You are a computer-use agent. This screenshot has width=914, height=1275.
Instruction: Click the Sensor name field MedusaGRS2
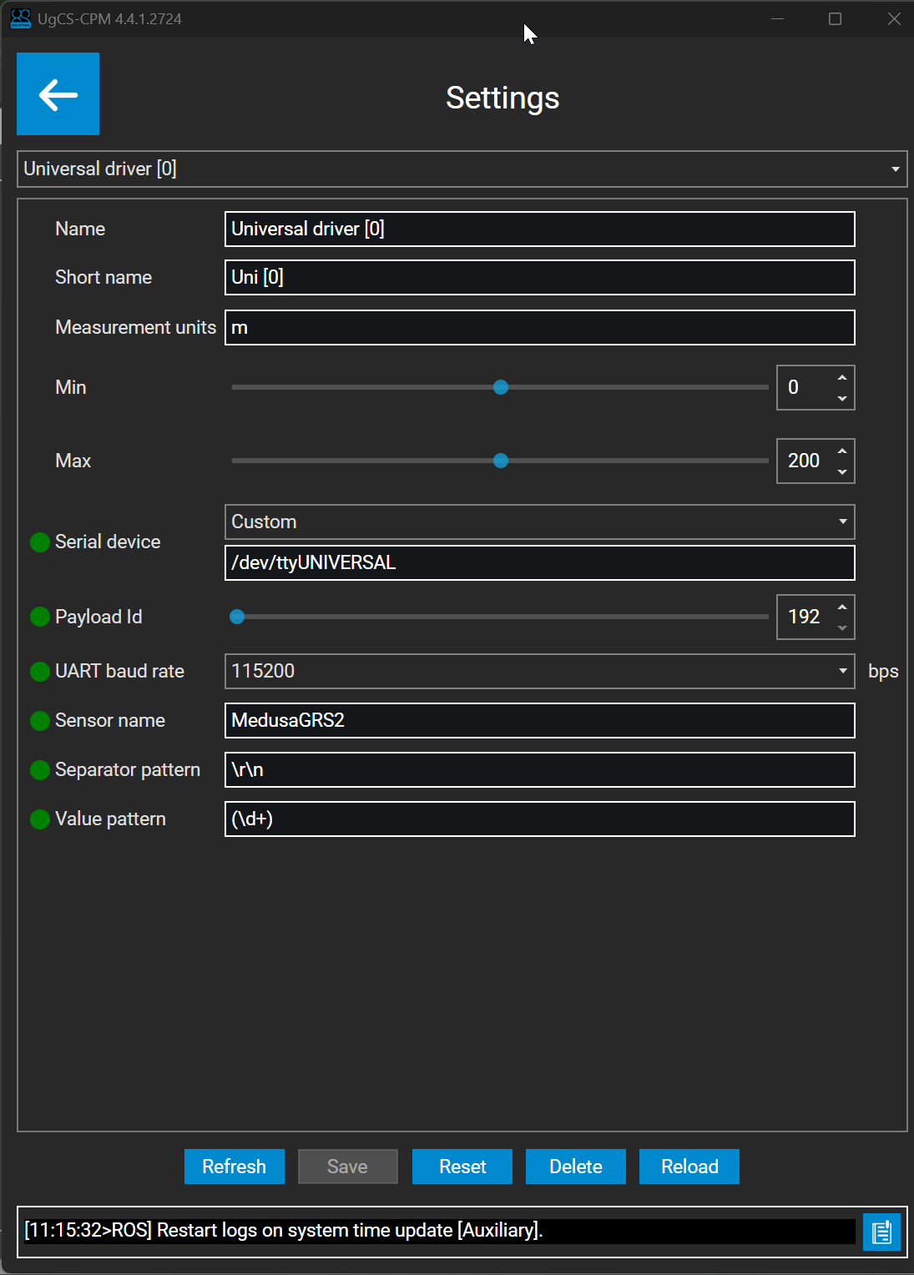(x=539, y=721)
